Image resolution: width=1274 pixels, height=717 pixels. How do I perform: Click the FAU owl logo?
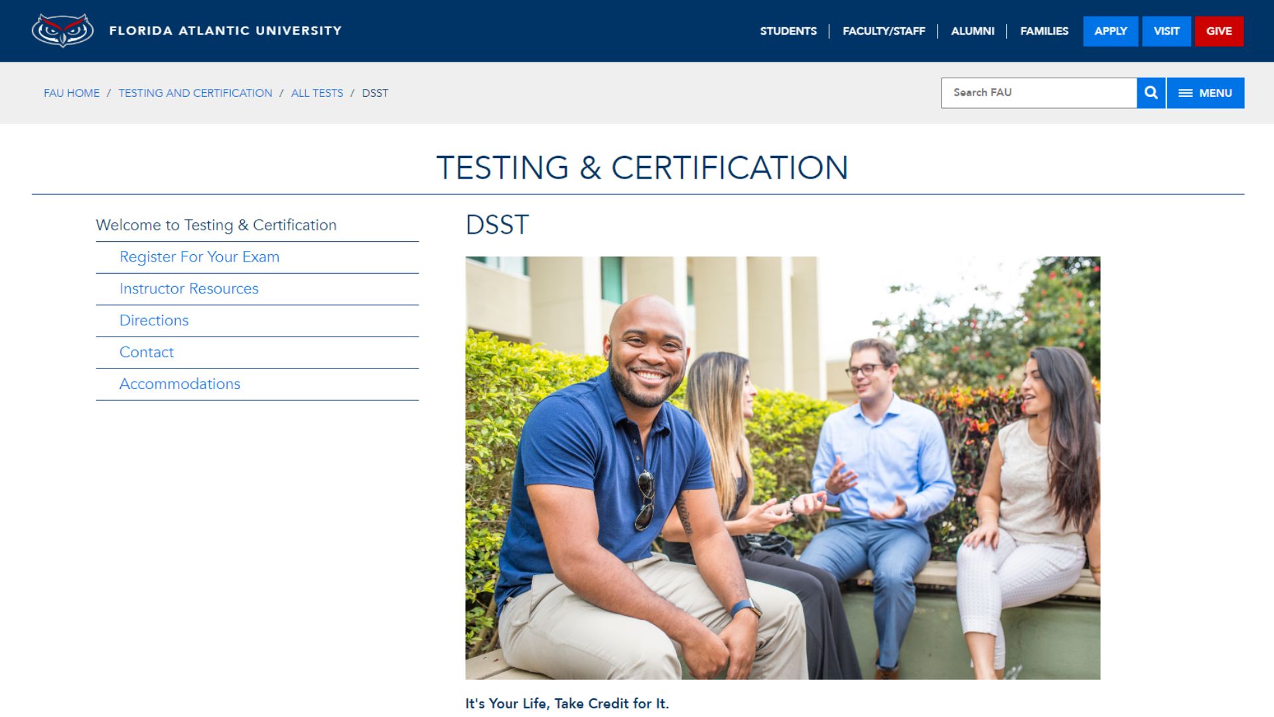coord(63,29)
